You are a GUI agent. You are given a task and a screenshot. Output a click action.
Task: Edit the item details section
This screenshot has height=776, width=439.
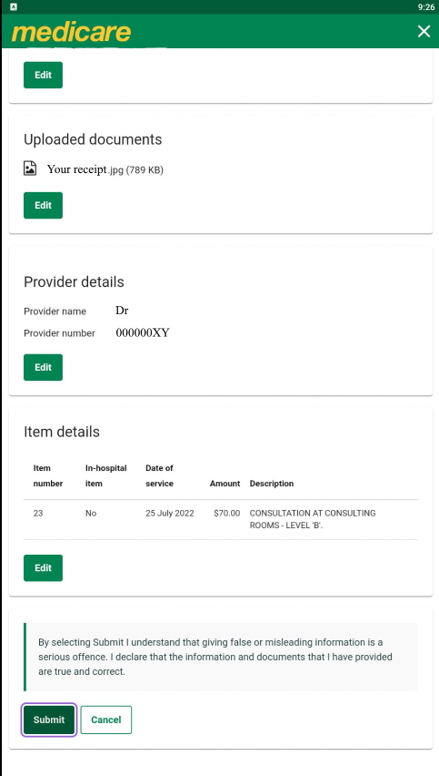(43, 567)
